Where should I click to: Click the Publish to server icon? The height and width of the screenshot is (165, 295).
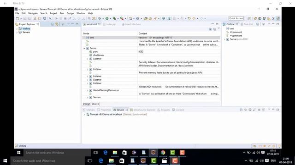pos(264,110)
